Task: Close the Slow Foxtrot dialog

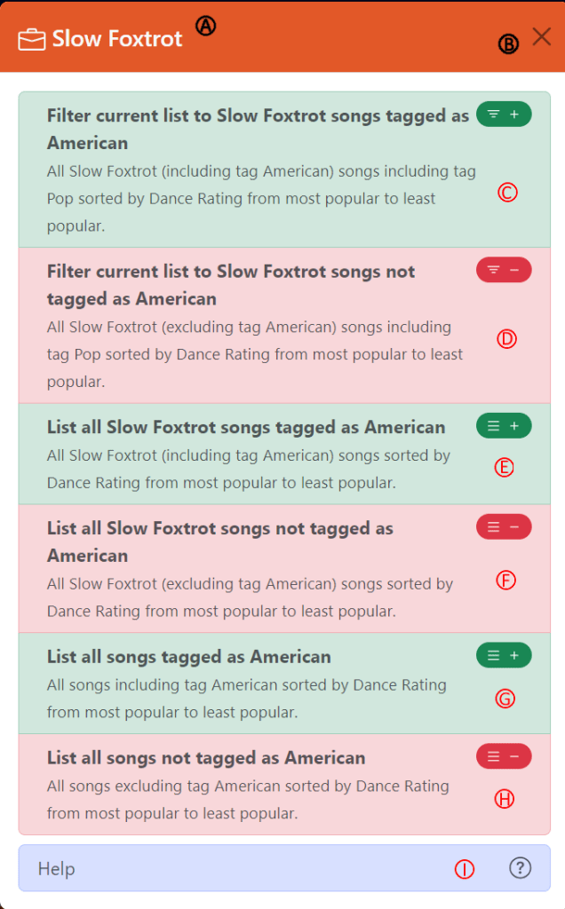Action: pos(541,36)
